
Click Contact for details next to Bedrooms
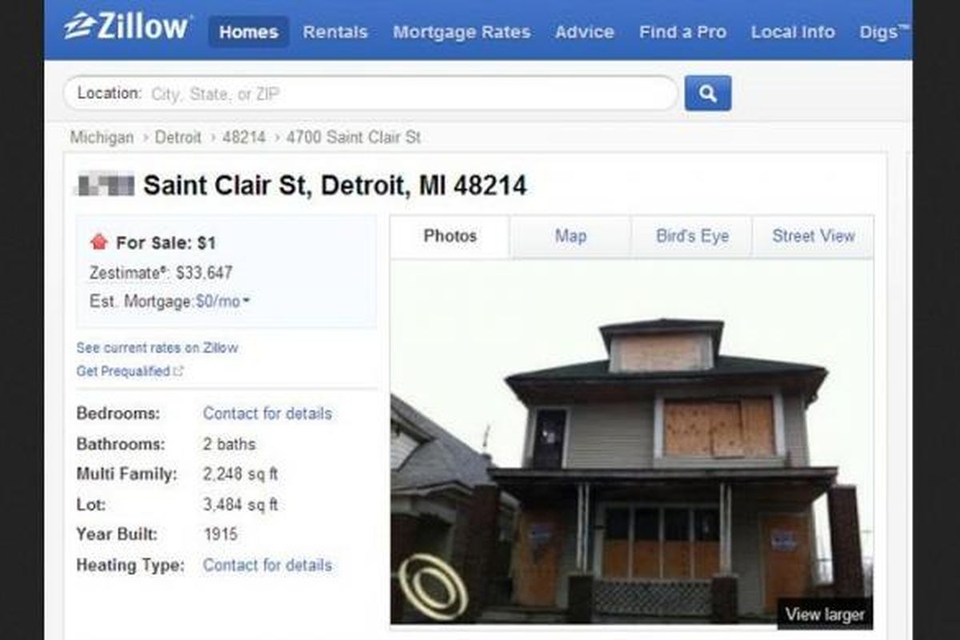(x=267, y=414)
